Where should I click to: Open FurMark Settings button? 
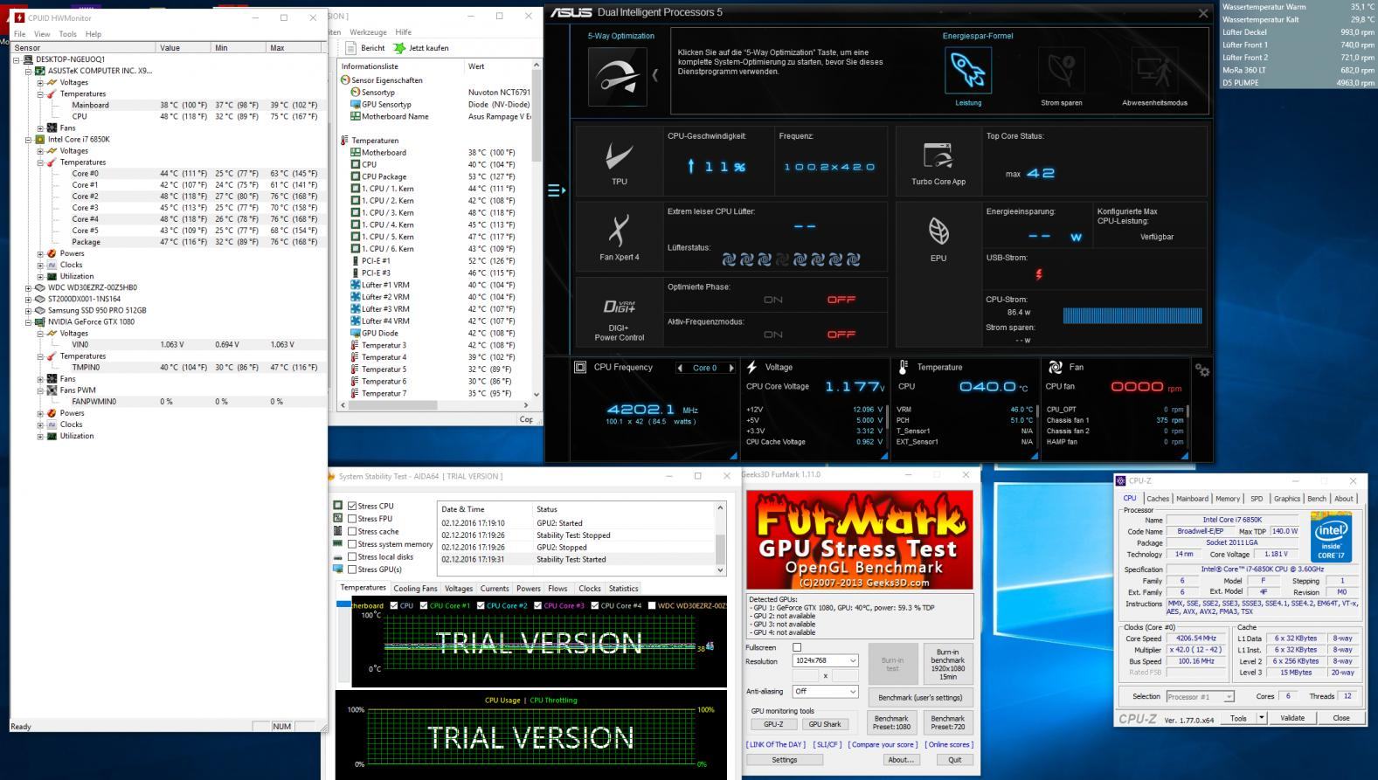click(784, 760)
